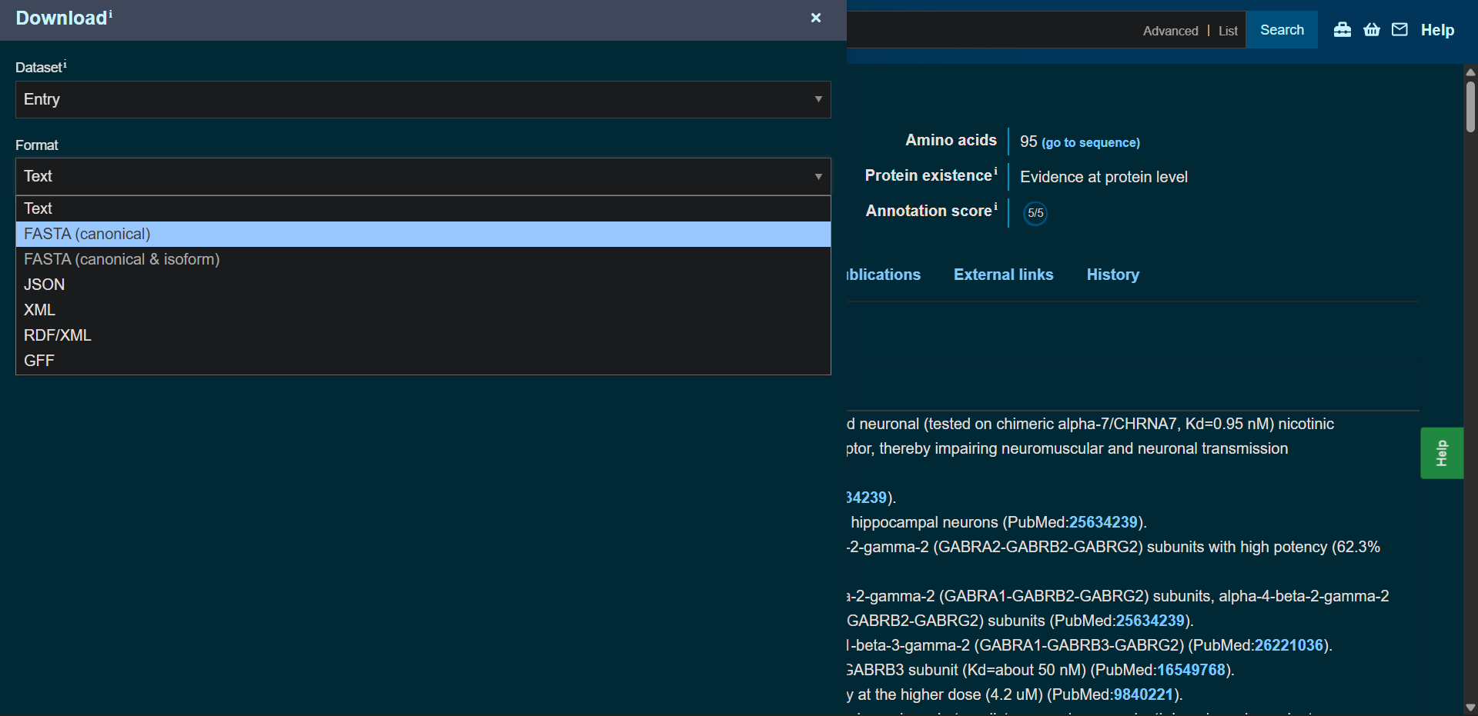Switch to the External links tab
Image resolution: width=1478 pixels, height=716 pixels.
1003,275
